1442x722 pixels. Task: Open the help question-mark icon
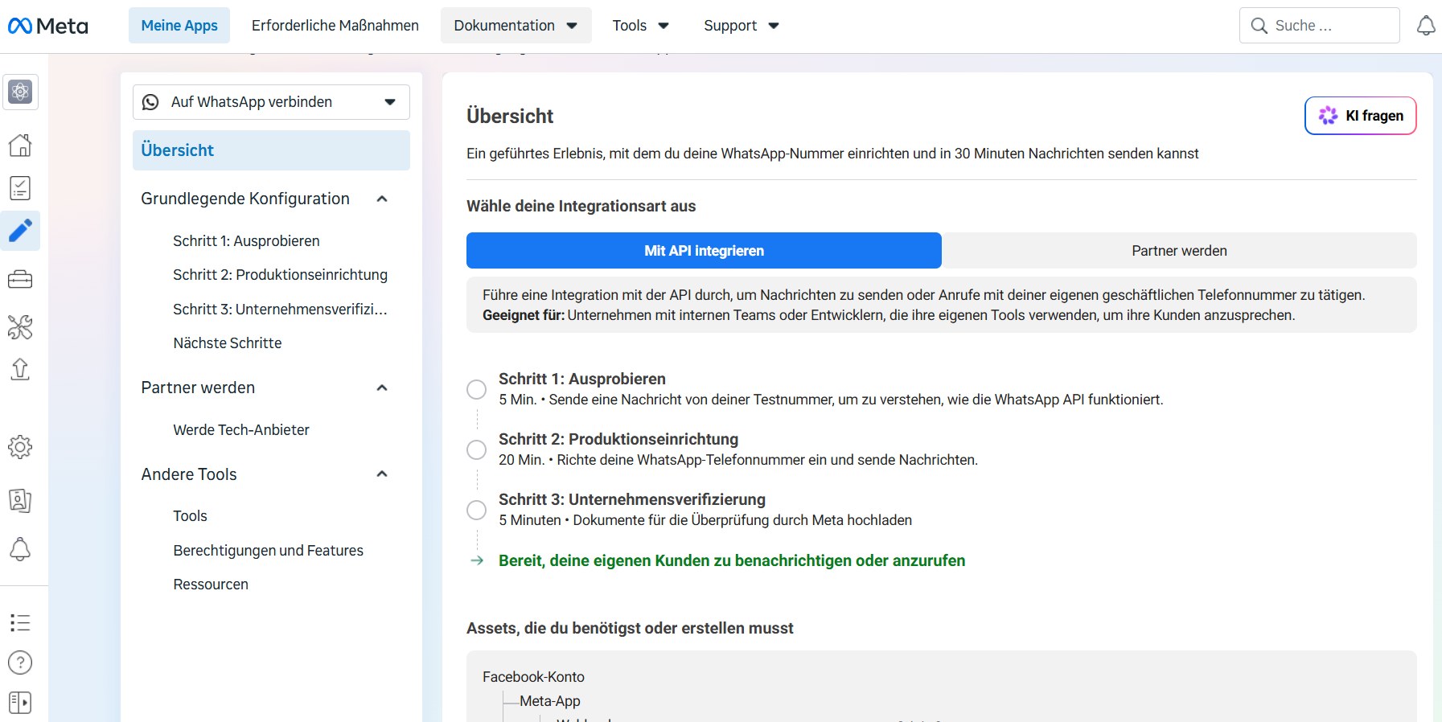(20, 663)
